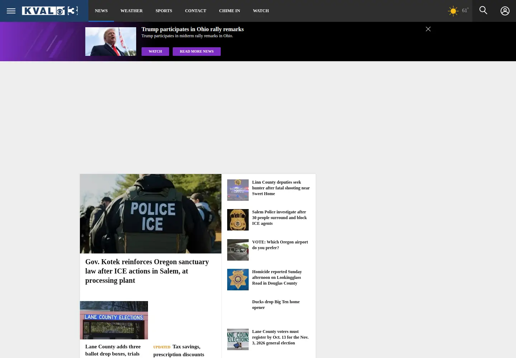
Task: Open the Trump rally thumbnail
Action: tap(111, 42)
